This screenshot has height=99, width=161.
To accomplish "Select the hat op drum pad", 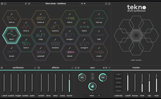I will point(99,18).
